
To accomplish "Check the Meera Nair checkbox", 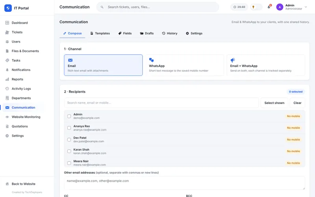I will point(69,163).
